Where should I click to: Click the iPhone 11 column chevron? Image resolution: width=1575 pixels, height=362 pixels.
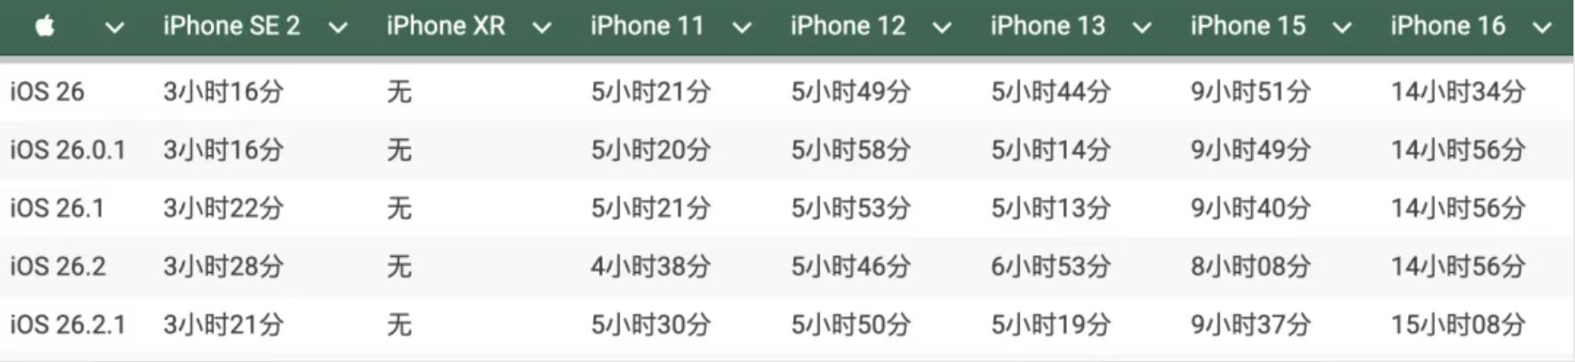(741, 28)
